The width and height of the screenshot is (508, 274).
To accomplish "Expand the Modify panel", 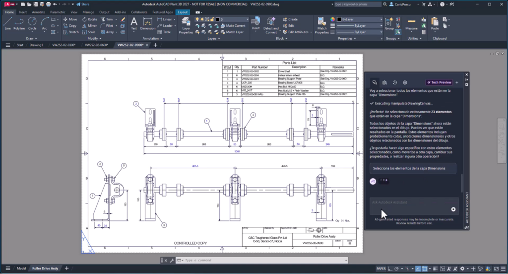I will [x=94, y=38].
